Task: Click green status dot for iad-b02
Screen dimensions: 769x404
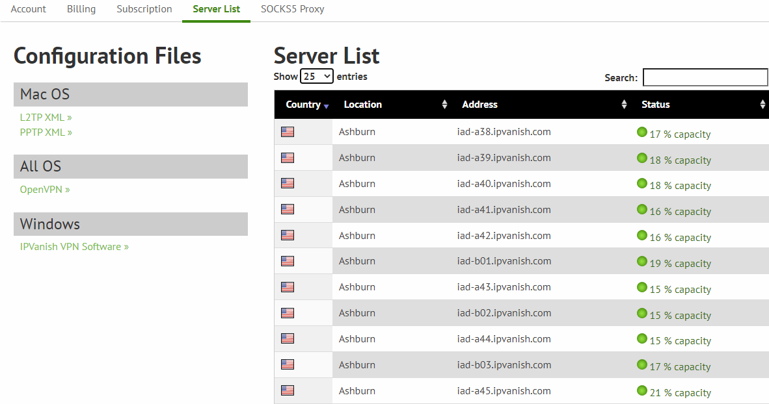Action: pos(642,313)
